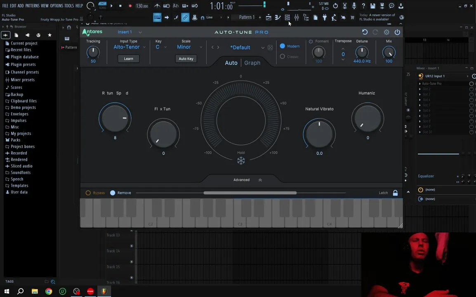The height and width of the screenshot is (297, 476).
Task: Open Plugin database in browser
Action: 25,57
